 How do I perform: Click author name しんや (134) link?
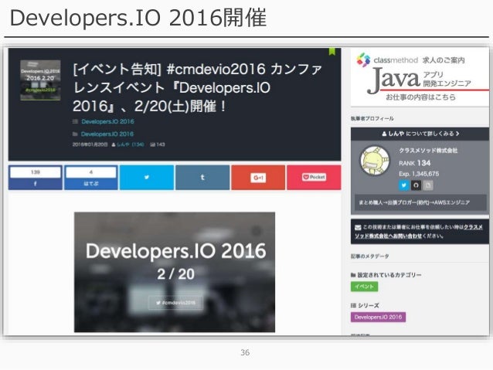coord(130,144)
